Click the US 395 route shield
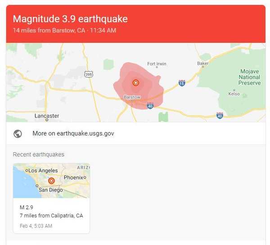Screen dimensions: 270x245 (89, 74)
